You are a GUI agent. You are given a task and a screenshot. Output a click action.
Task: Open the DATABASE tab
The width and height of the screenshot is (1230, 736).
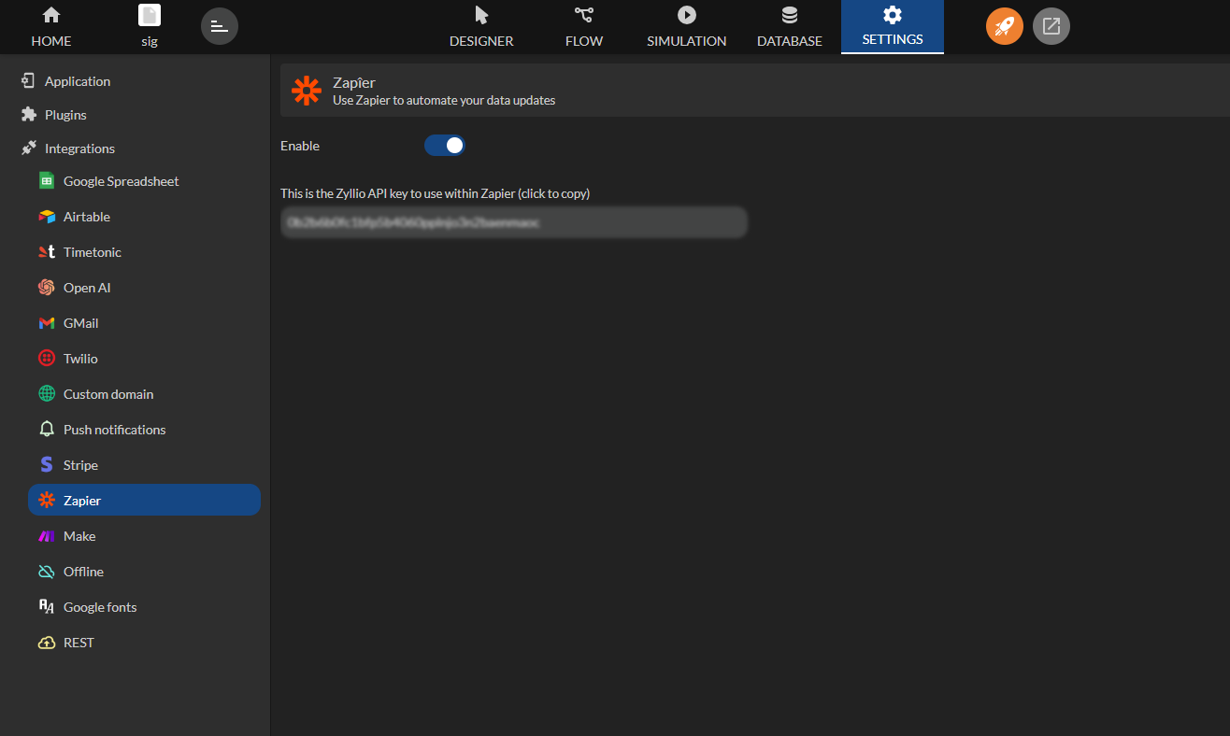coord(790,26)
